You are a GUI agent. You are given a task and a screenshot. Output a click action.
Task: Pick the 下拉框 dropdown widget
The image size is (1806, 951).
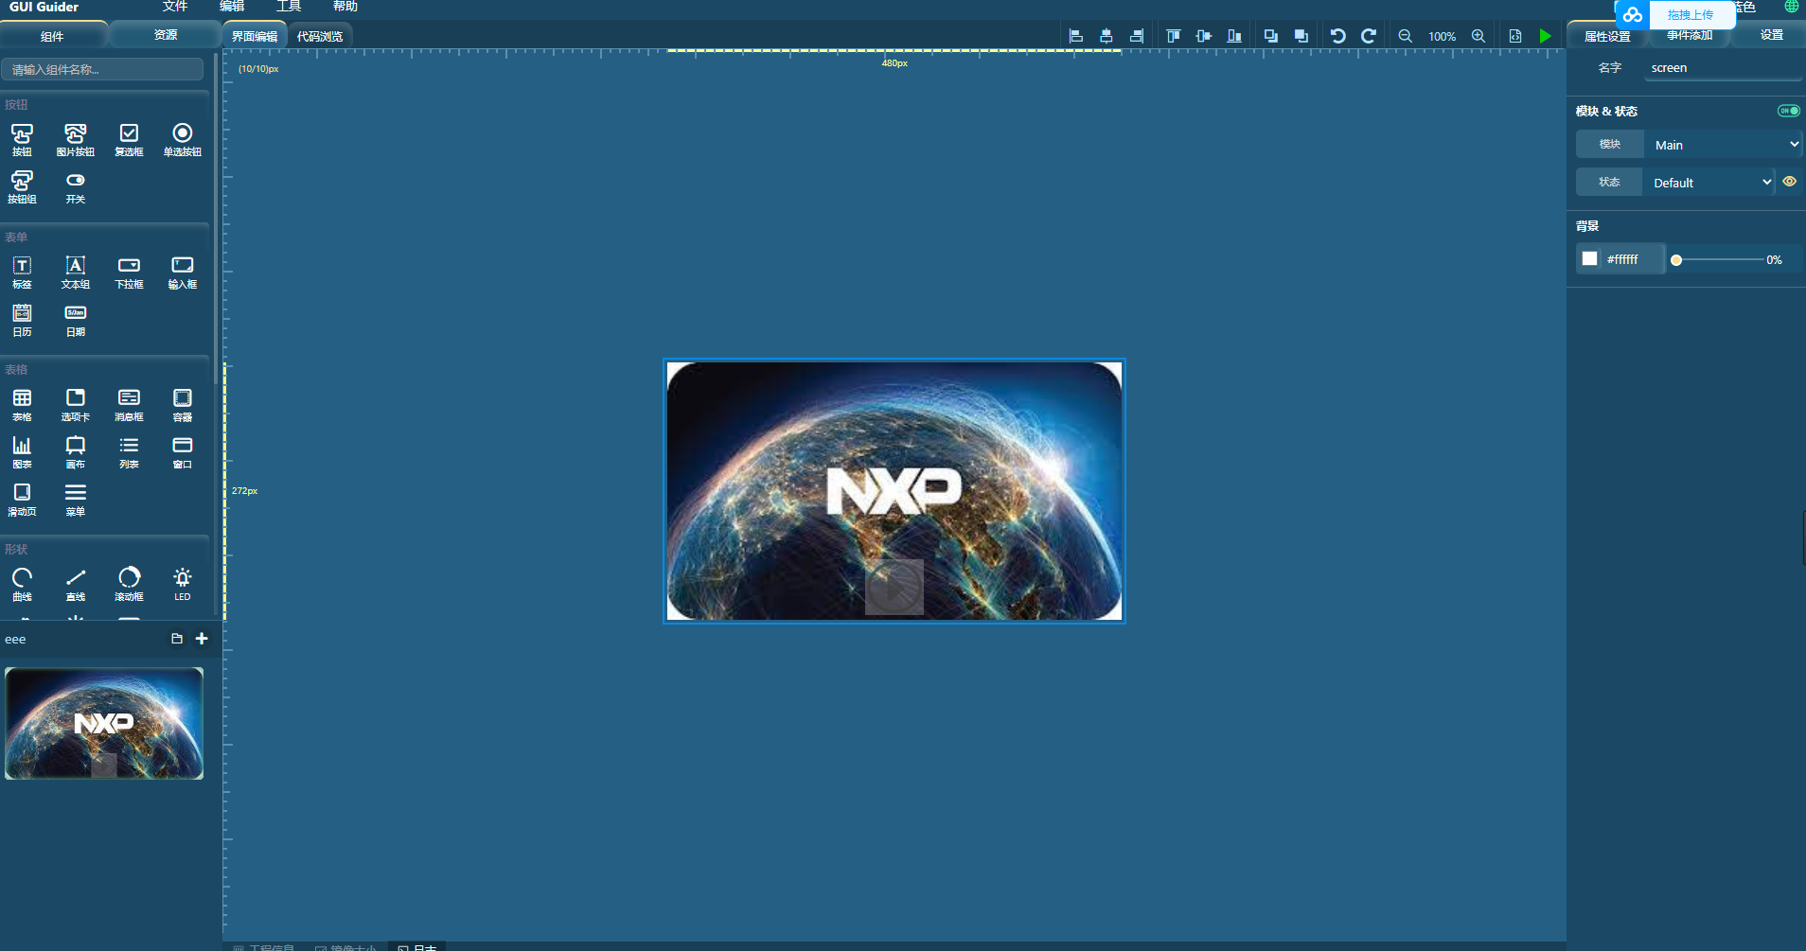(129, 272)
